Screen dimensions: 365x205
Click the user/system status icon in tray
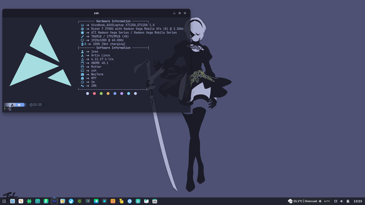click(x=348, y=201)
